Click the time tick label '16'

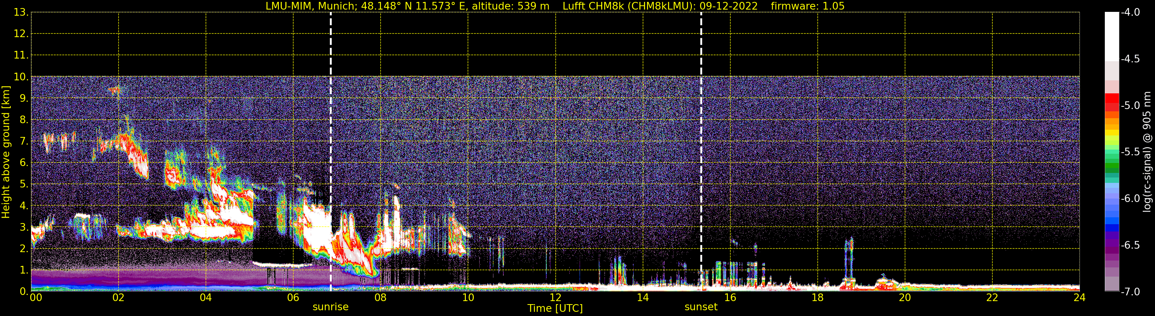point(731,298)
